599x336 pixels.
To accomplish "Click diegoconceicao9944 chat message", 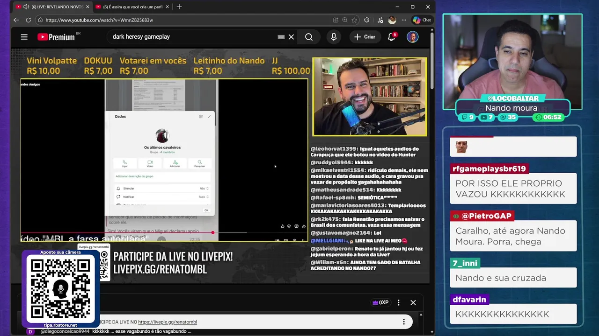I will pyautogui.click(x=115, y=331).
